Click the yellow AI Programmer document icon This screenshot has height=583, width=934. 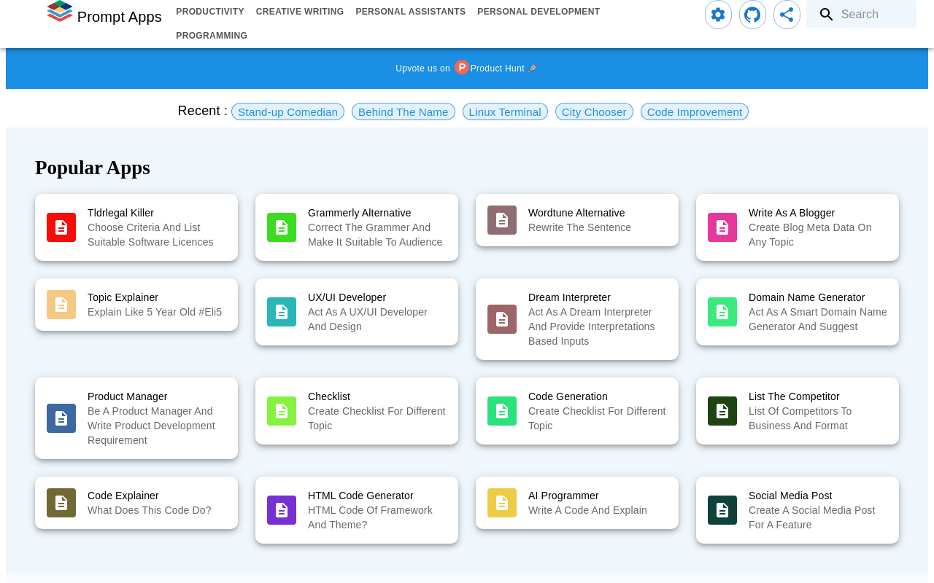[502, 503]
